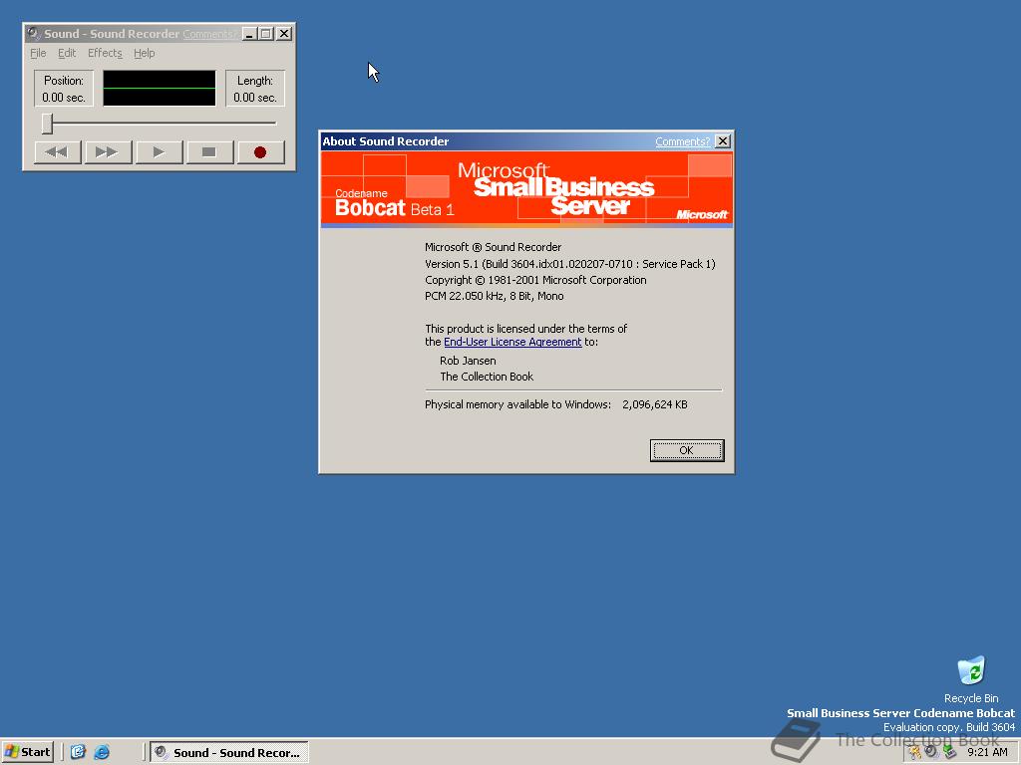Open the Effects menu in Sound Recorder
1021x765 pixels.
105,53
